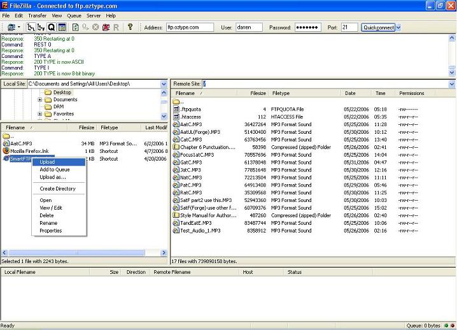Open the Site Manager toolbar icon
Screen dimensions: 457x330
point(11,27)
